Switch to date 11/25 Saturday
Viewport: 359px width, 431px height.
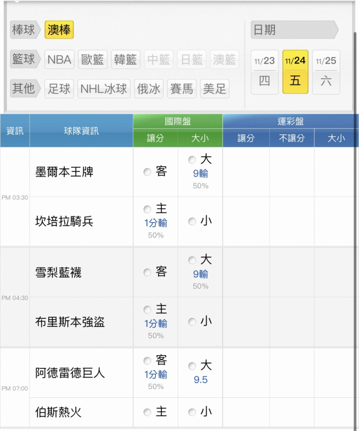click(x=326, y=72)
